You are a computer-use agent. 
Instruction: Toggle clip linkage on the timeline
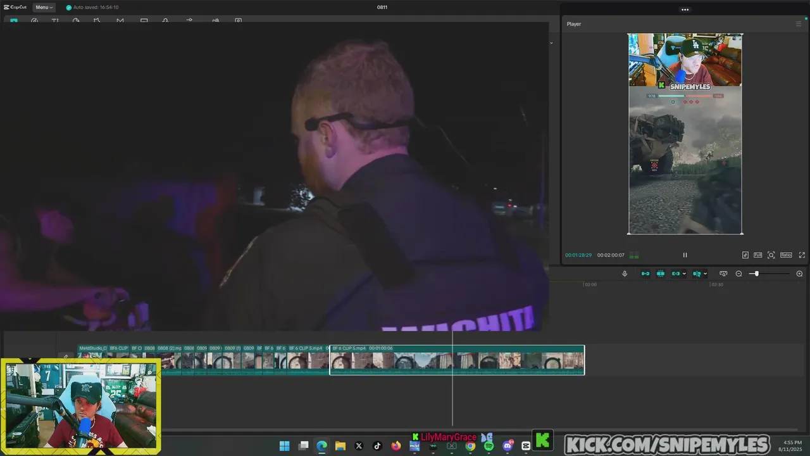click(676, 274)
